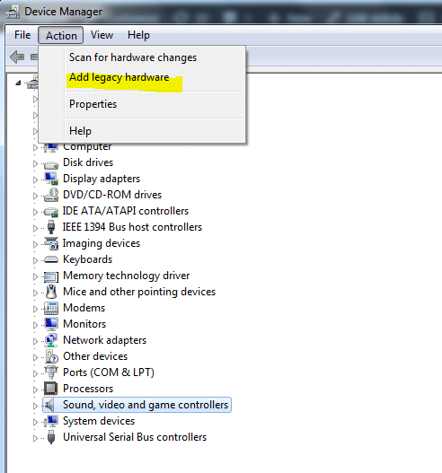Click the Universal Serial Bus controllers icon
This screenshot has height=473, width=442.
click(x=51, y=437)
